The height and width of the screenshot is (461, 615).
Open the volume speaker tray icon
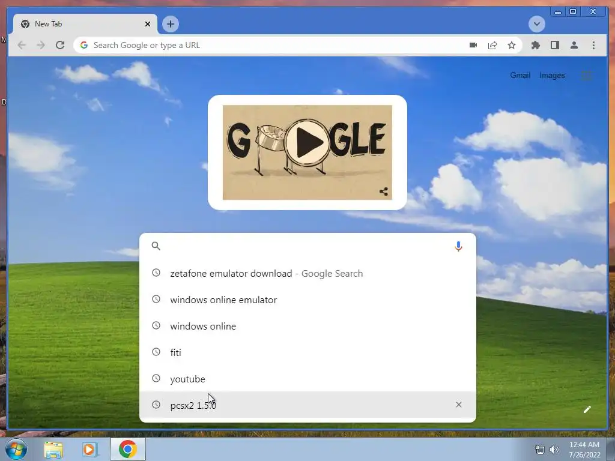click(554, 450)
